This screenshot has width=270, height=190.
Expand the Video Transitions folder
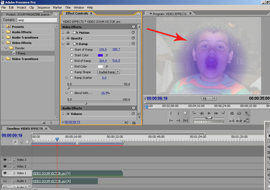tap(4, 59)
